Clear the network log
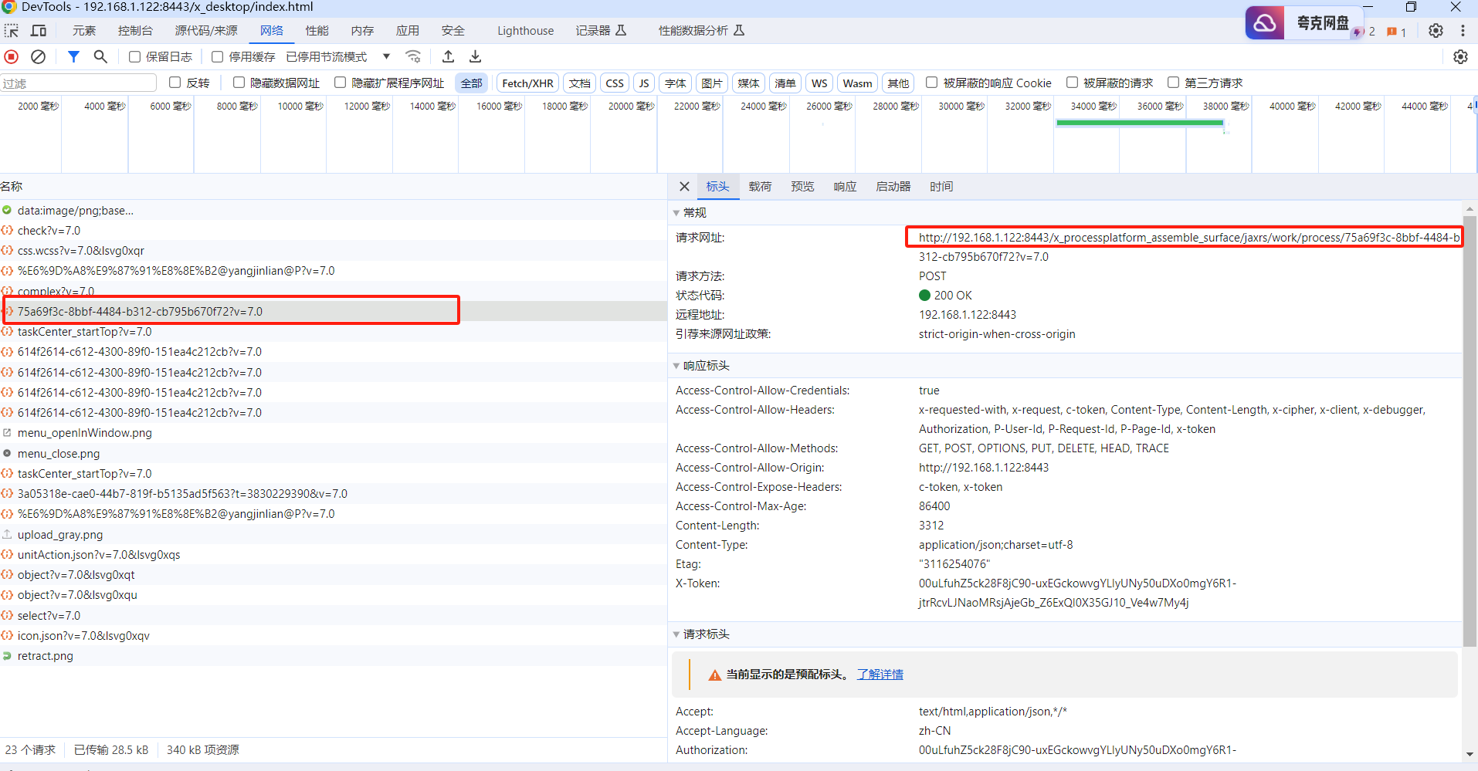1478x771 pixels. (38, 56)
